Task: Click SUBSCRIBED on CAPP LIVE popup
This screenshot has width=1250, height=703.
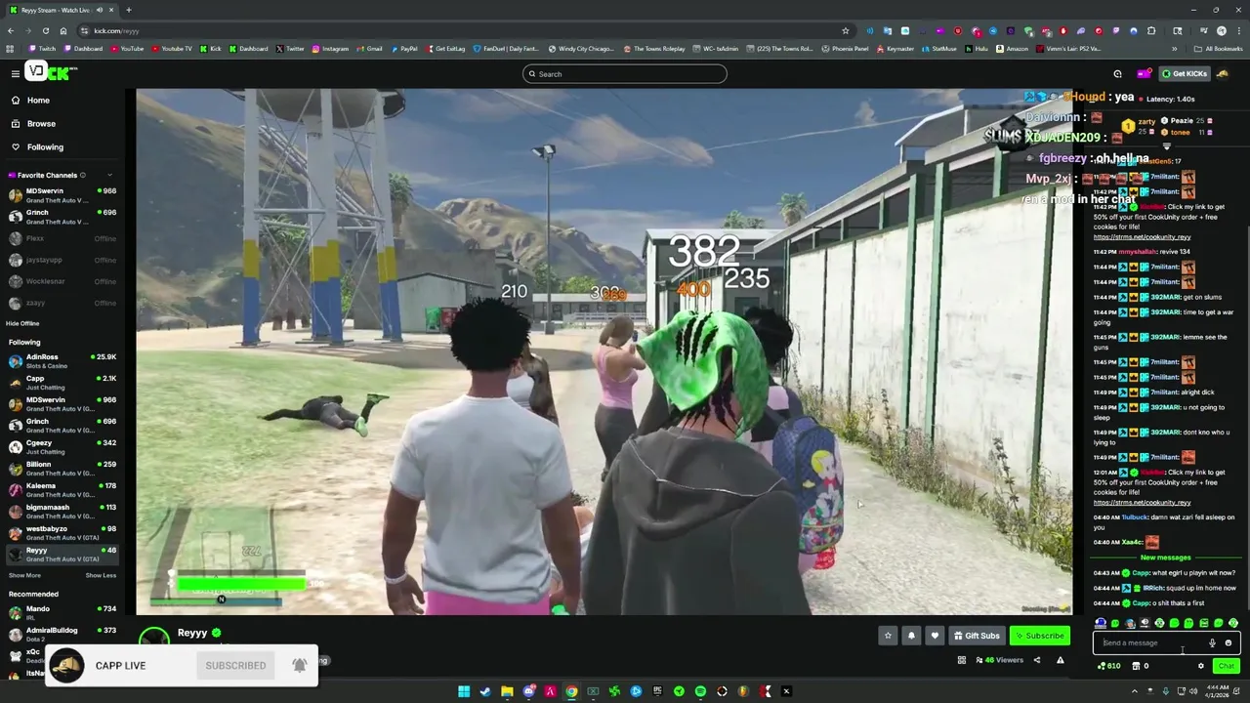Action: tap(235, 666)
